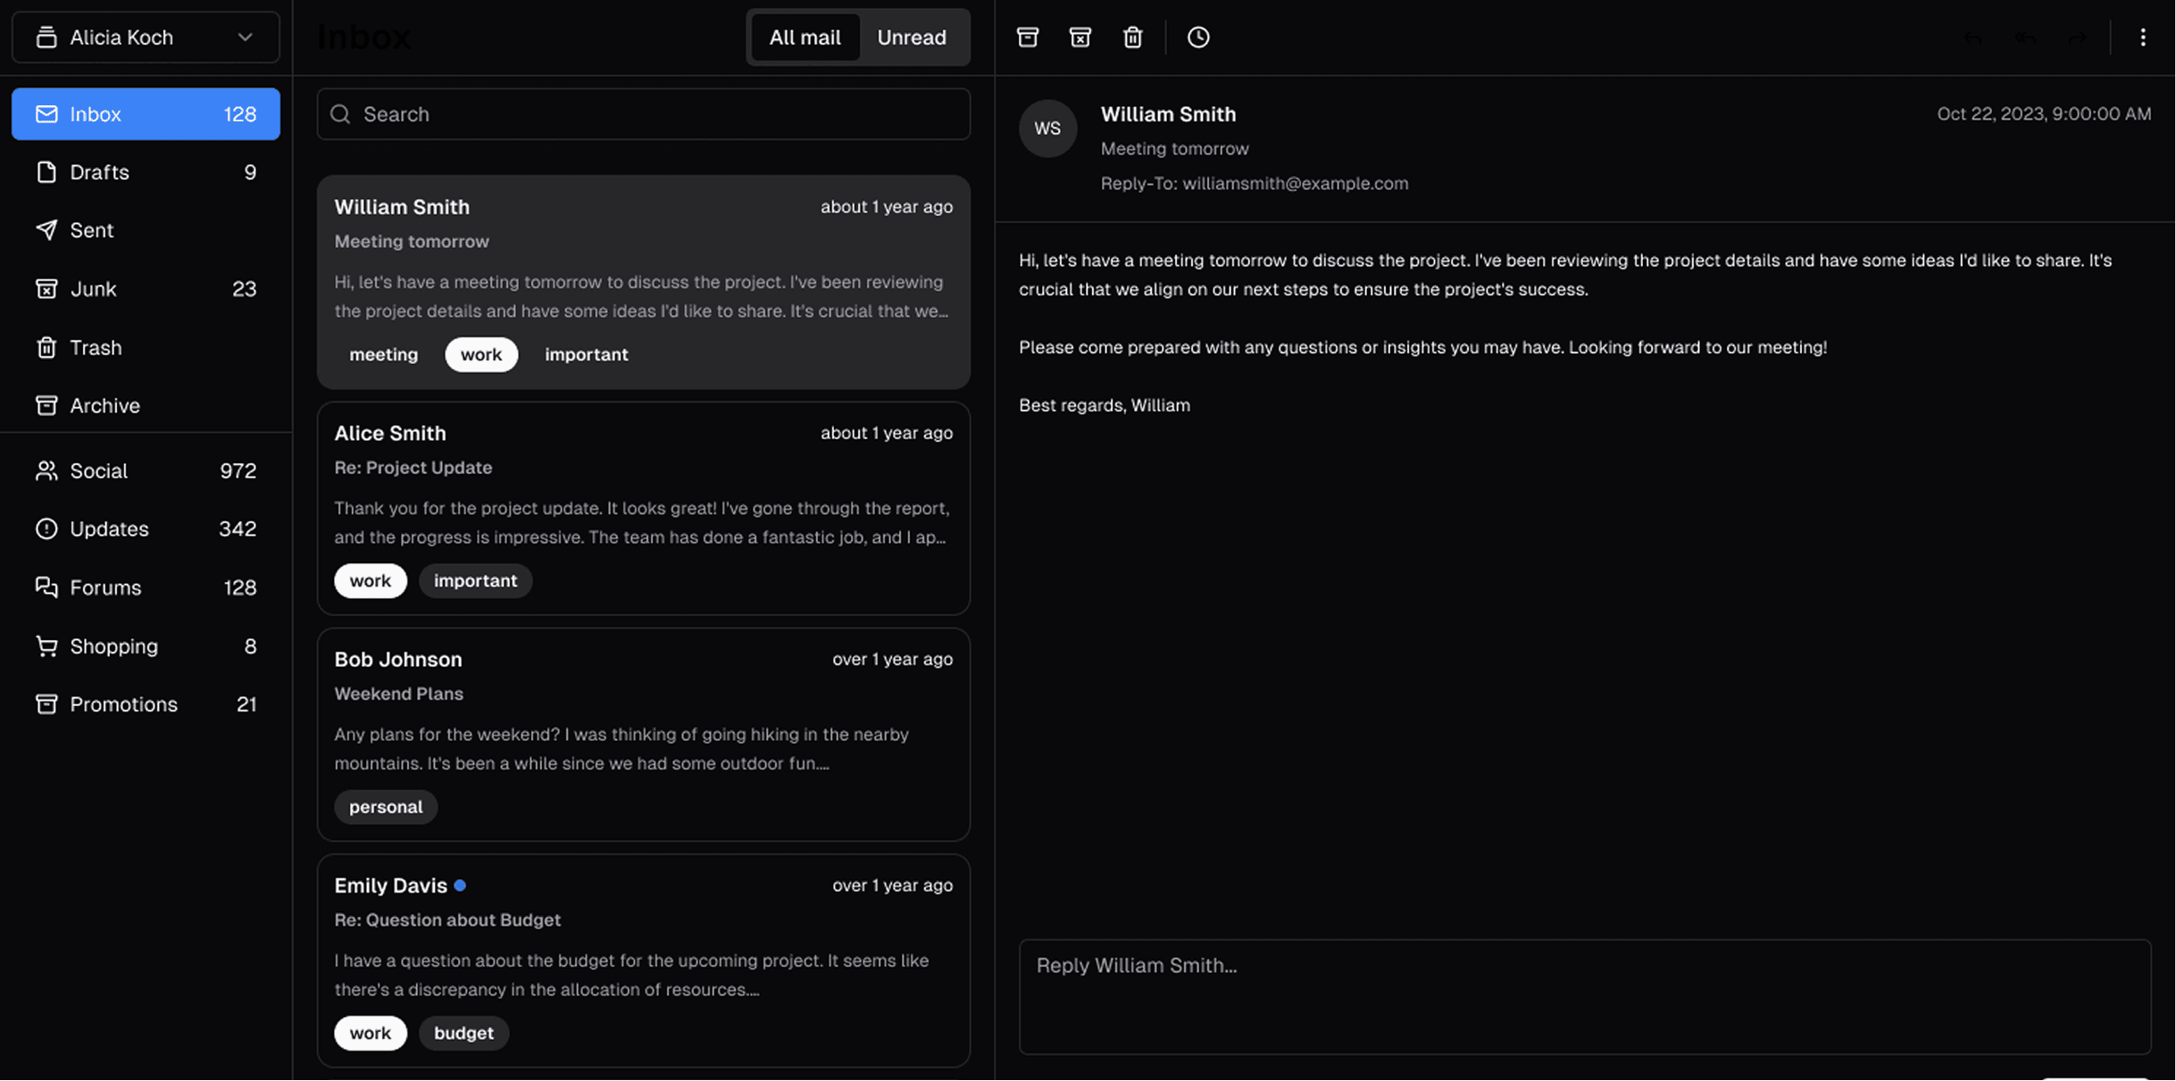Screen dimensions: 2176x1081
Task: Click the Archive icon in the mail toolbar
Action: (1028, 37)
